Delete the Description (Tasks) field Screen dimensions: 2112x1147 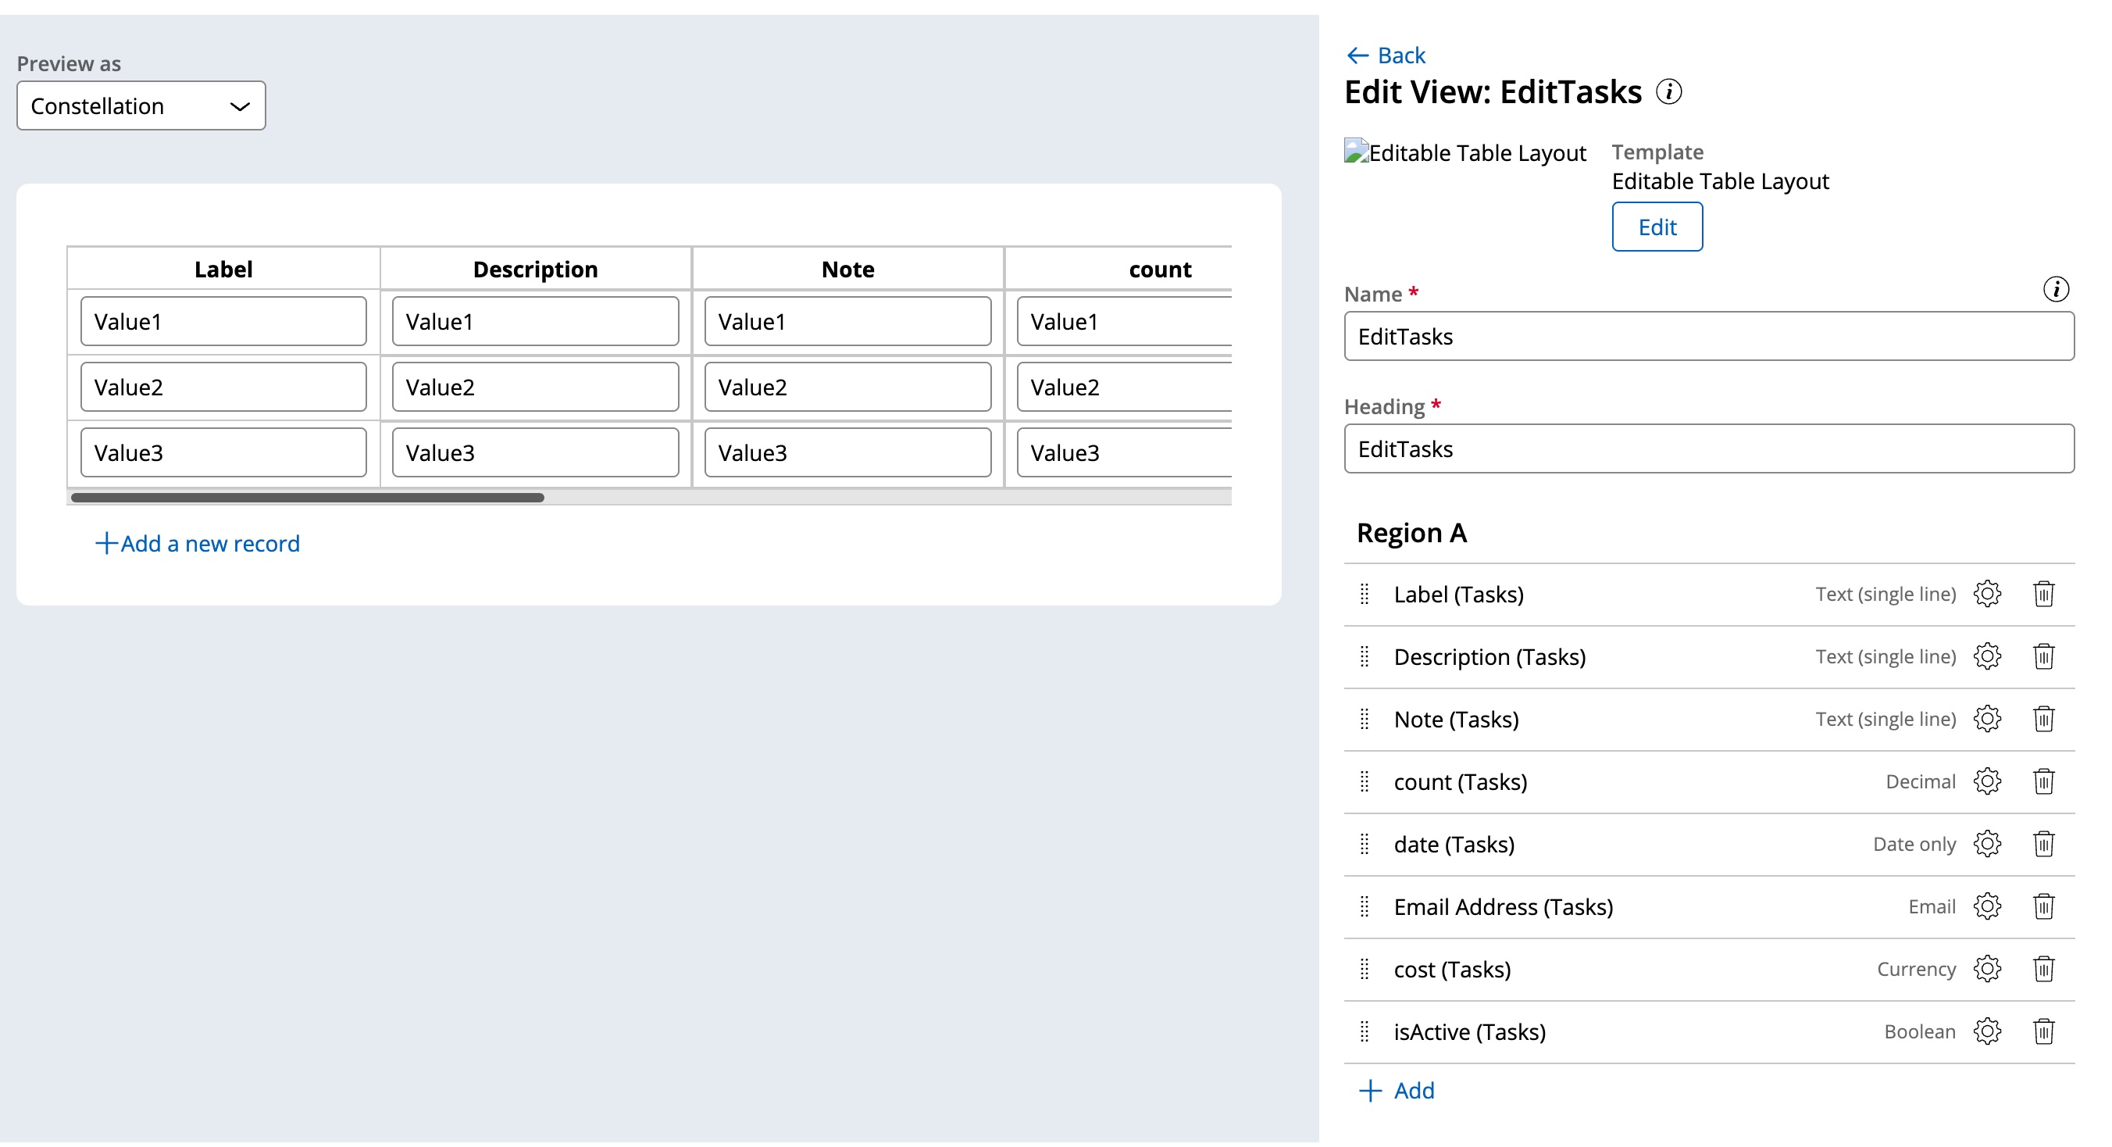click(x=2043, y=656)
